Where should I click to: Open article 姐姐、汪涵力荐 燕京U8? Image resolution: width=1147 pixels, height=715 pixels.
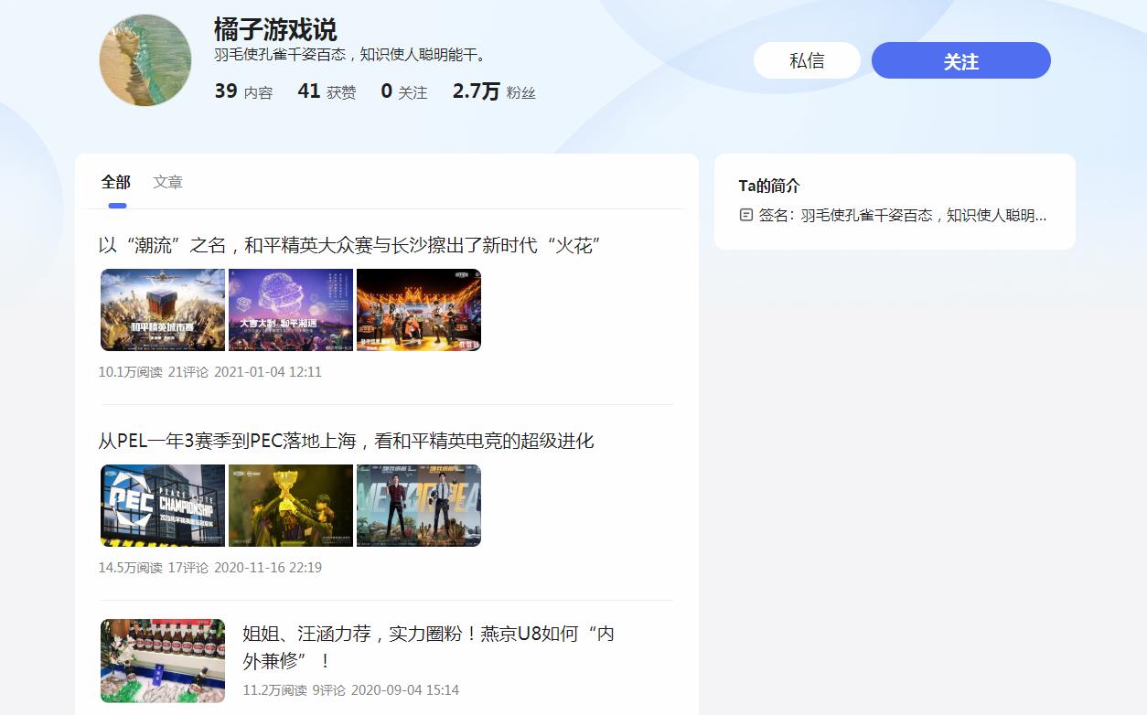(428, 646)
